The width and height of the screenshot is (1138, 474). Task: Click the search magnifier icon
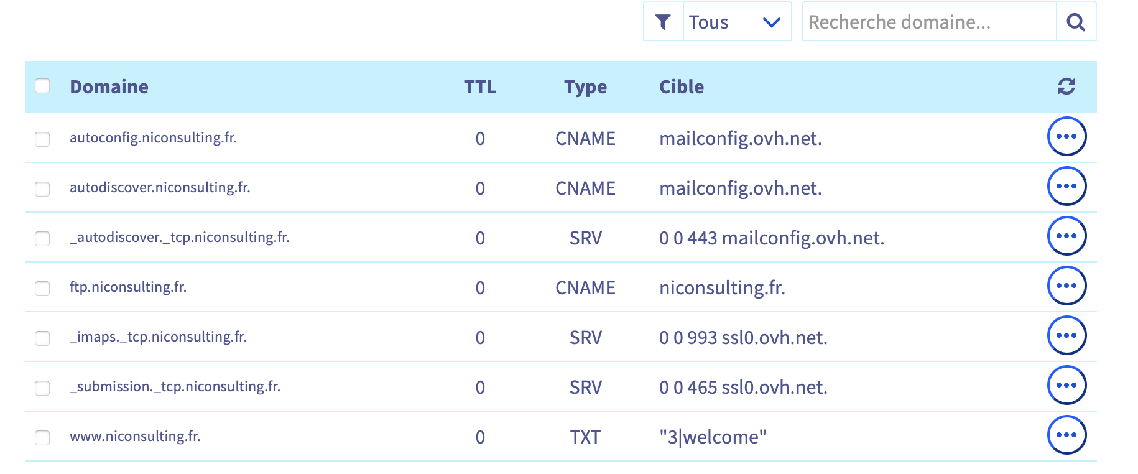coord(1076,22)
